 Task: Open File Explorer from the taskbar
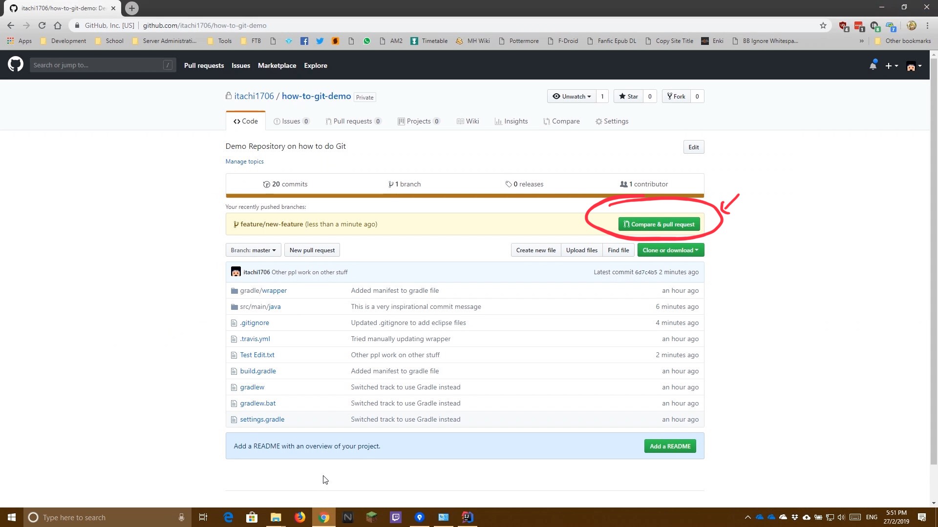tap(276, 517)
